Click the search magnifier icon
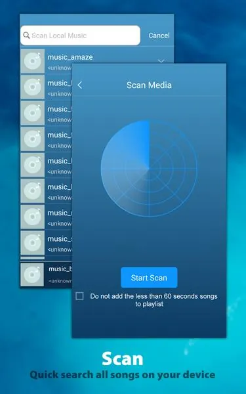The height and width of the screenshot is (394, 246). click(26, 35)
